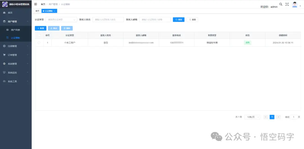This screenshot has width=304, height=149.
Task: Click the 创建时间 column header
Action: pos(283,35)
